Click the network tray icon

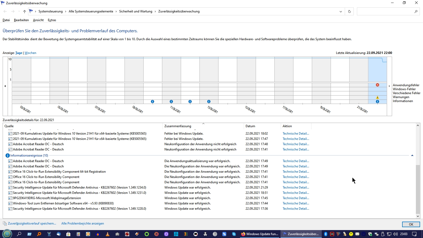click(389, 234)
